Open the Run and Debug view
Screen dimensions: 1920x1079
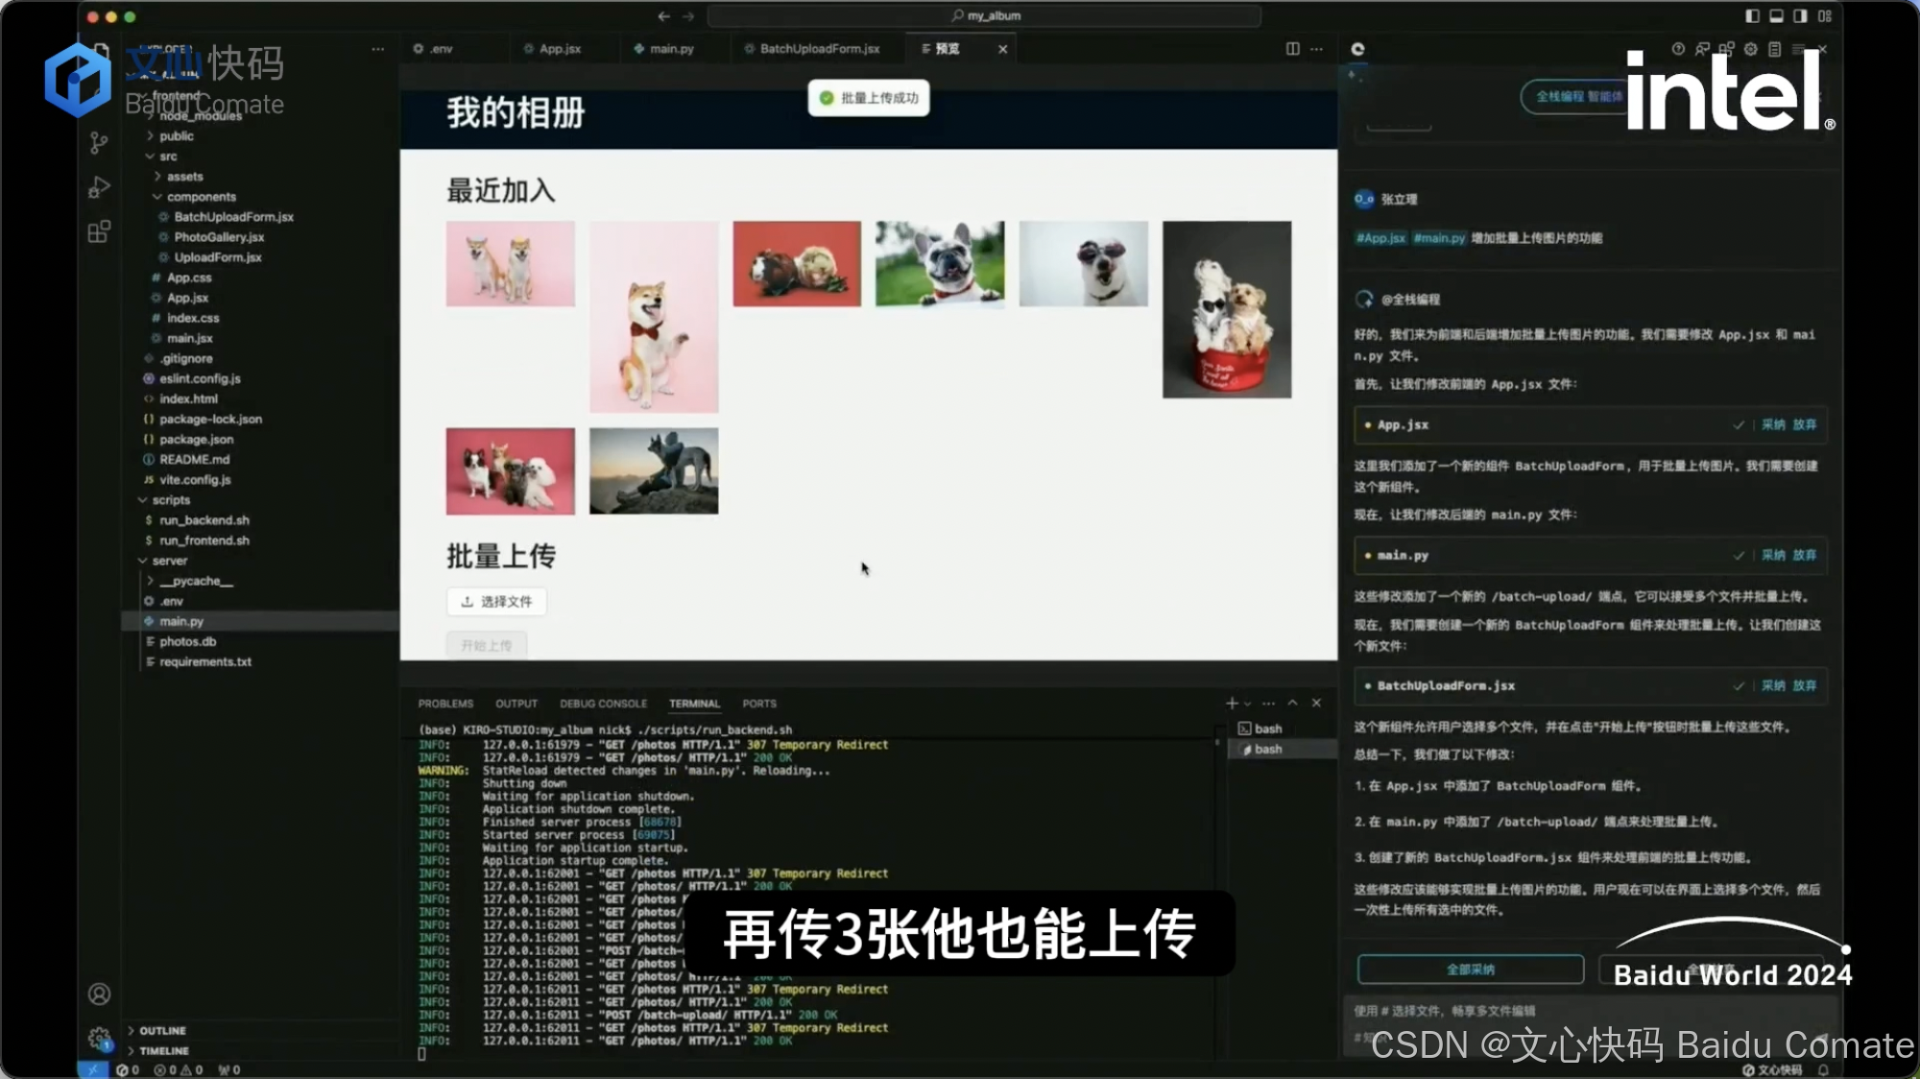click(99, 187)
